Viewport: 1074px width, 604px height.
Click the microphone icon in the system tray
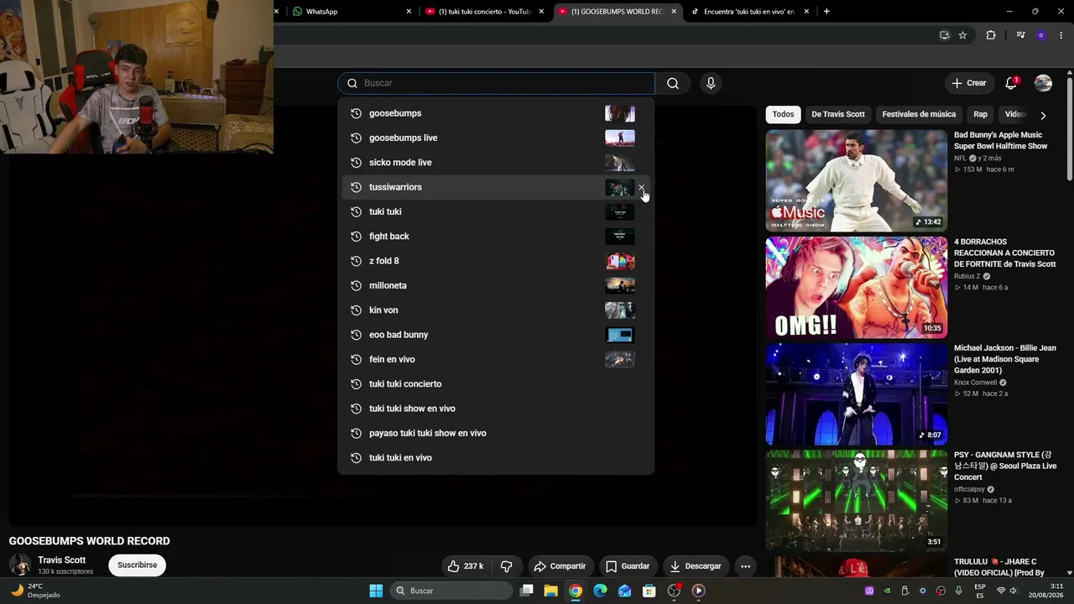click(x=957, y=591)
